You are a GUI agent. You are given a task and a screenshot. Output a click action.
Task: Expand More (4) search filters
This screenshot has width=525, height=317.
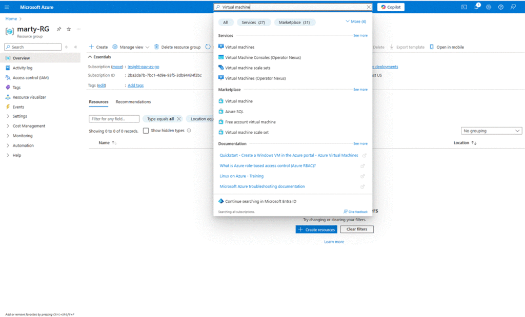pos(356,22)
